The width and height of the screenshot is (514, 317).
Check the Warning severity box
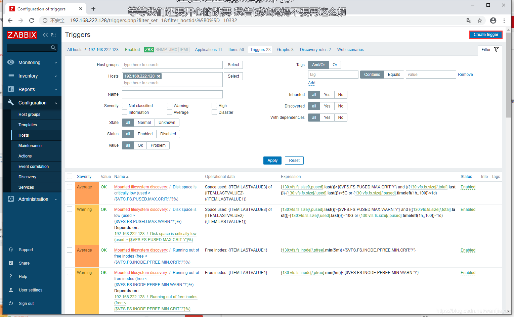point(170,105)
